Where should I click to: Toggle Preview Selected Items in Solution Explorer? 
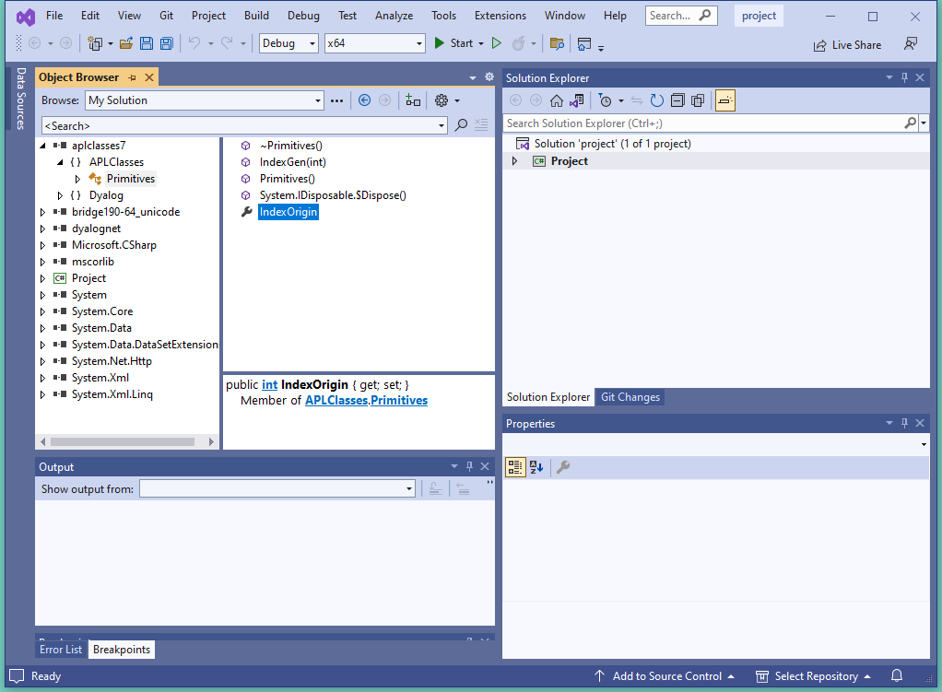point(724,100)
